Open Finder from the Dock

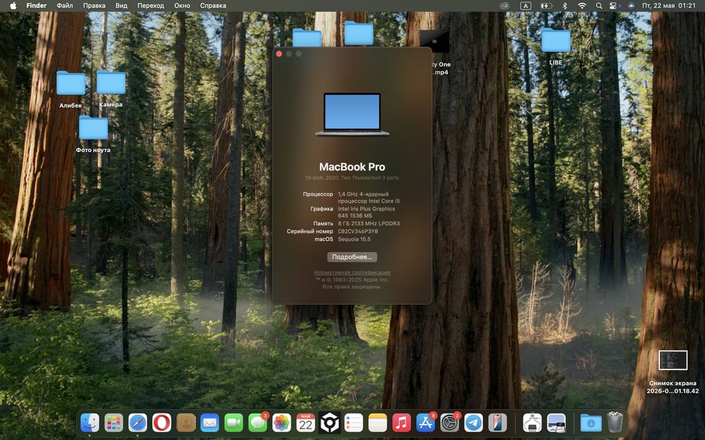[90, 422]
